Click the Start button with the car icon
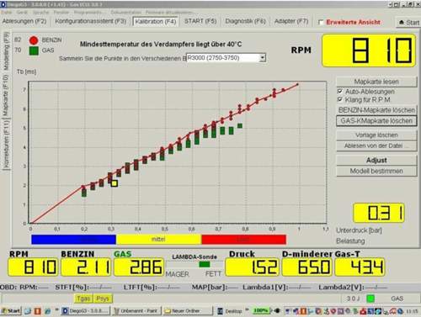The image size is (421, 317). click(x=409, y=23)
